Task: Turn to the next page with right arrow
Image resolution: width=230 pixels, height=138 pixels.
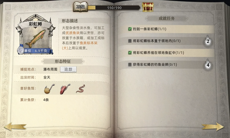Action: coord(213,126)
